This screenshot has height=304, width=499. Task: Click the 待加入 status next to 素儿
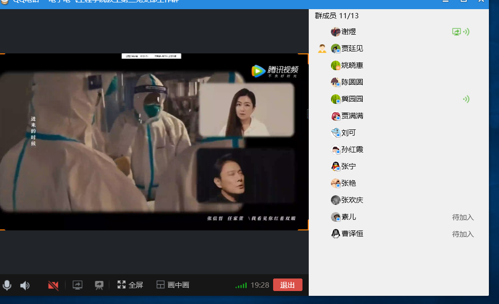pos(463,217)
